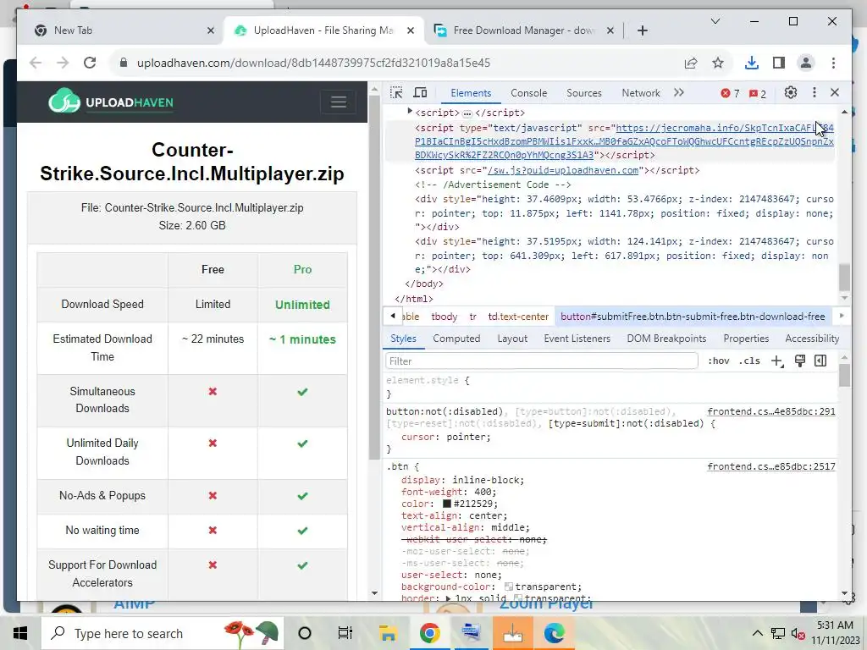Open a new browser tab

[642, 31]
